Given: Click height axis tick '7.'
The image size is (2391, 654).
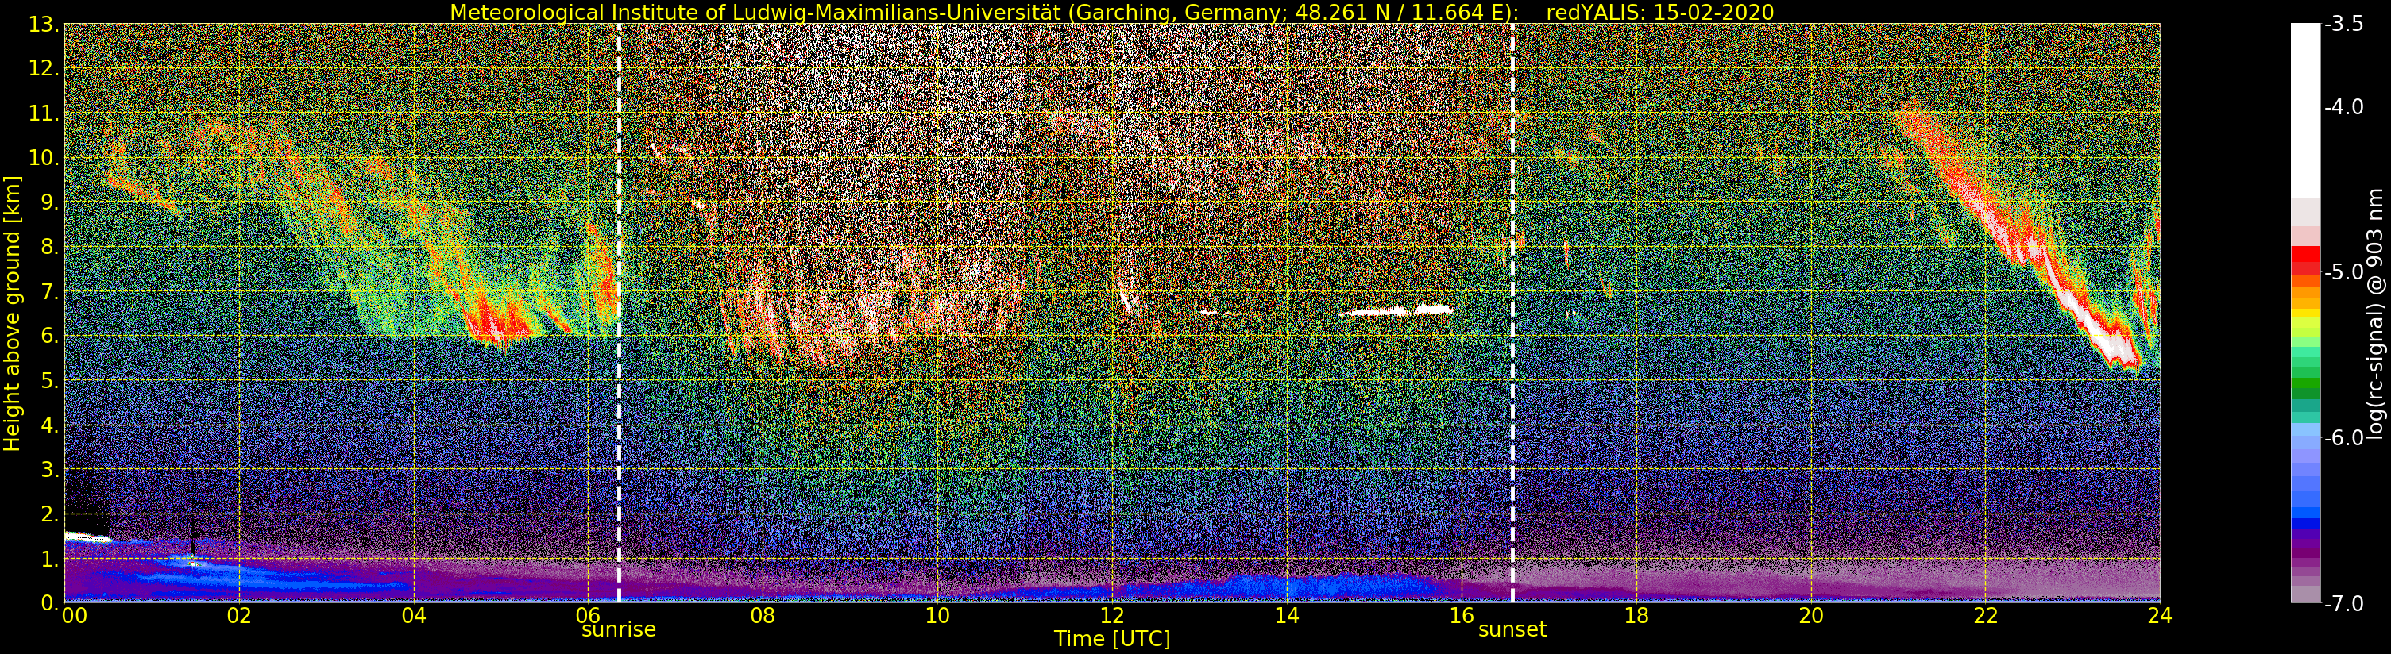Looking at the screenshot, I should point(49,291).
